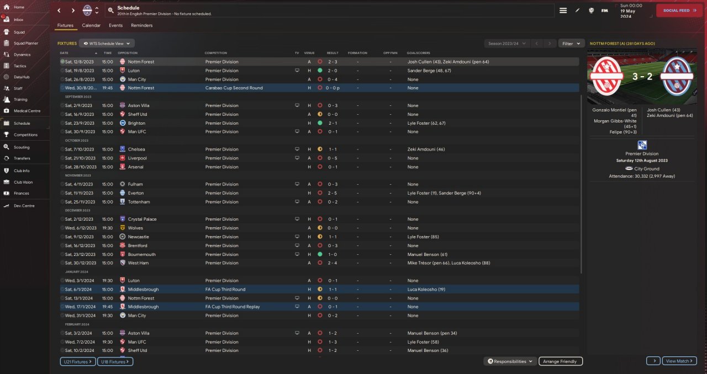
Task: Open Squad in the sidebar
Action: (x=19, y=32)
